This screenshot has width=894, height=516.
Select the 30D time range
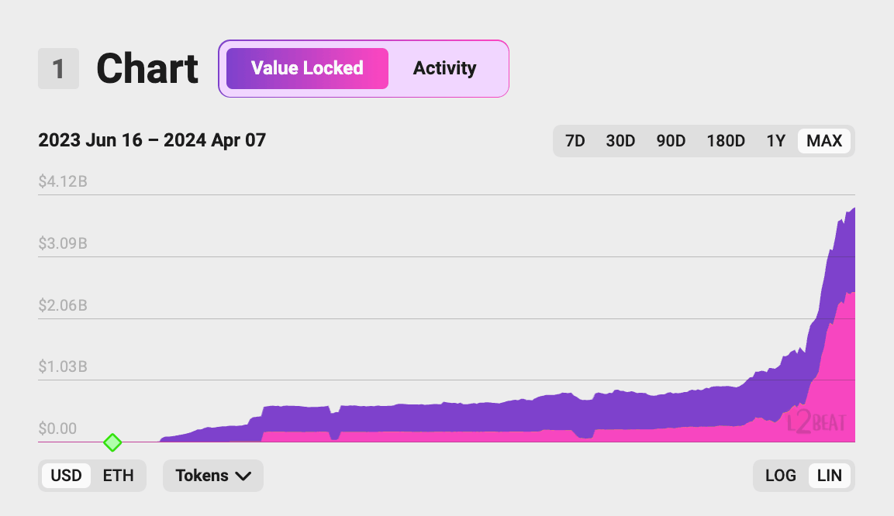click(620, 141)
